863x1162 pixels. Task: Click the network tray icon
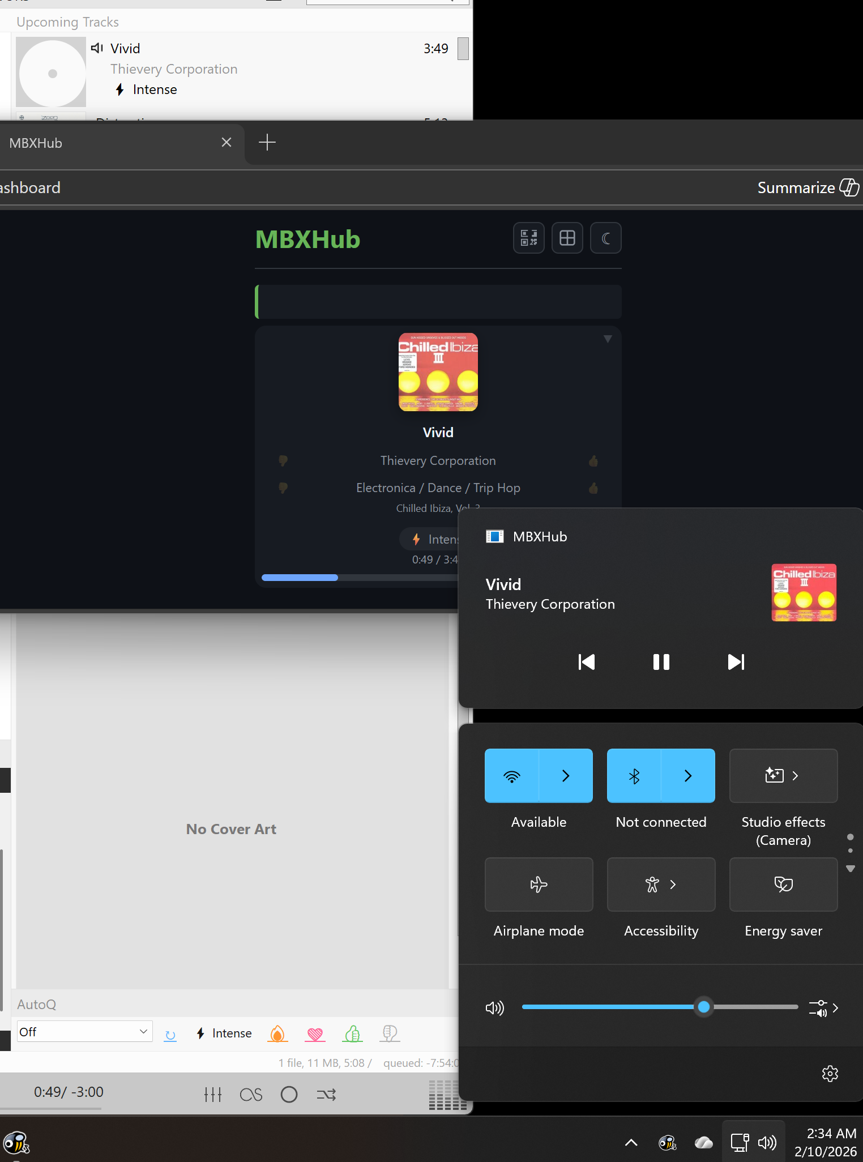740,1143
